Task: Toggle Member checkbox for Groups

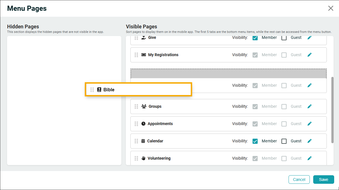Action: (x=255, y=106)
